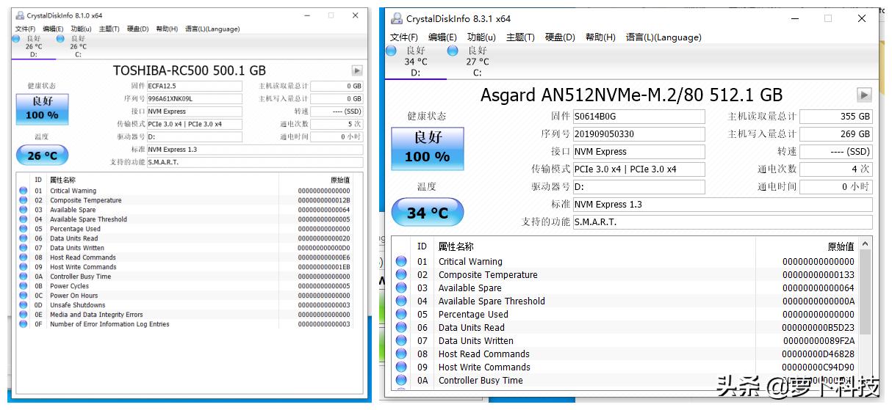The height and width of the screenshot is (410, 892).
Task: Click 属性名称 column header in Asgard list
Action: (456, 246)
